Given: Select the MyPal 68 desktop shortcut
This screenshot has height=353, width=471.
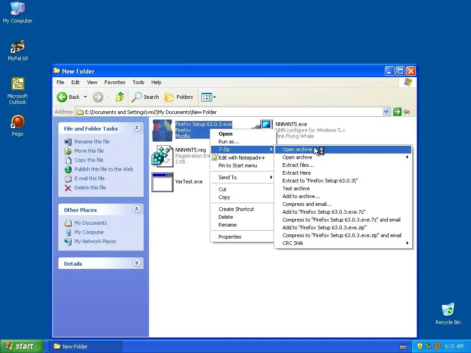Looking at the screenshot, I should click(17, 50).
